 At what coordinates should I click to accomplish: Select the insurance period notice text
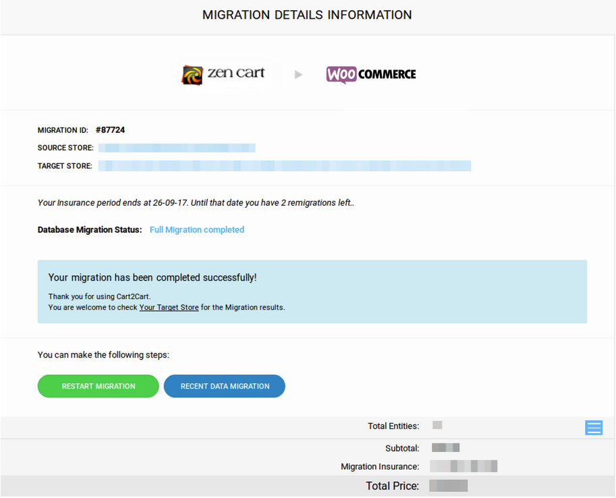pos(196,203)
